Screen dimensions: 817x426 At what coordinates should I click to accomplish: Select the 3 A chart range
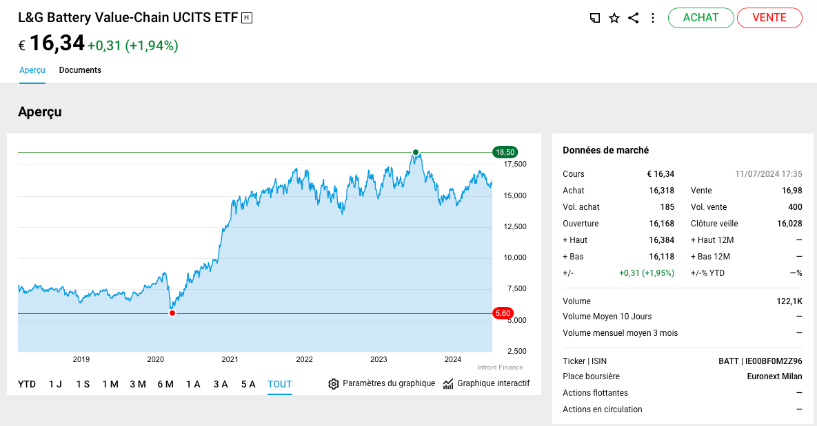pos(221,385)
